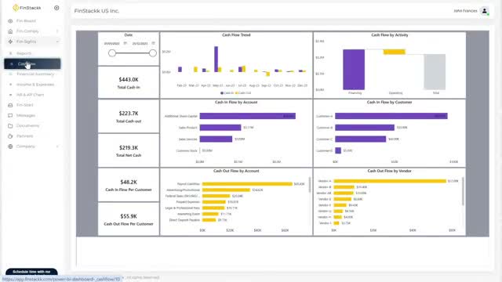Screen dimensions: 502x282
Task: Click the Schedule time with me button
Action: (x=31, y=272)
